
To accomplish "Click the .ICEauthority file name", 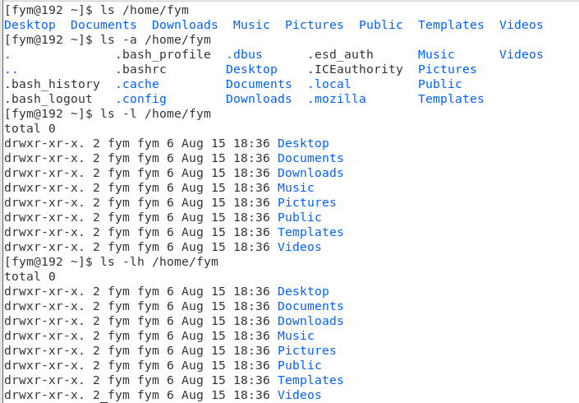I will coord(355,70).
